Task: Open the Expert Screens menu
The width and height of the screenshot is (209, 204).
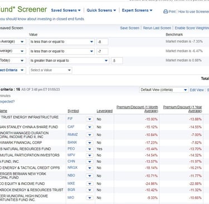Action: tap(137, 11)
